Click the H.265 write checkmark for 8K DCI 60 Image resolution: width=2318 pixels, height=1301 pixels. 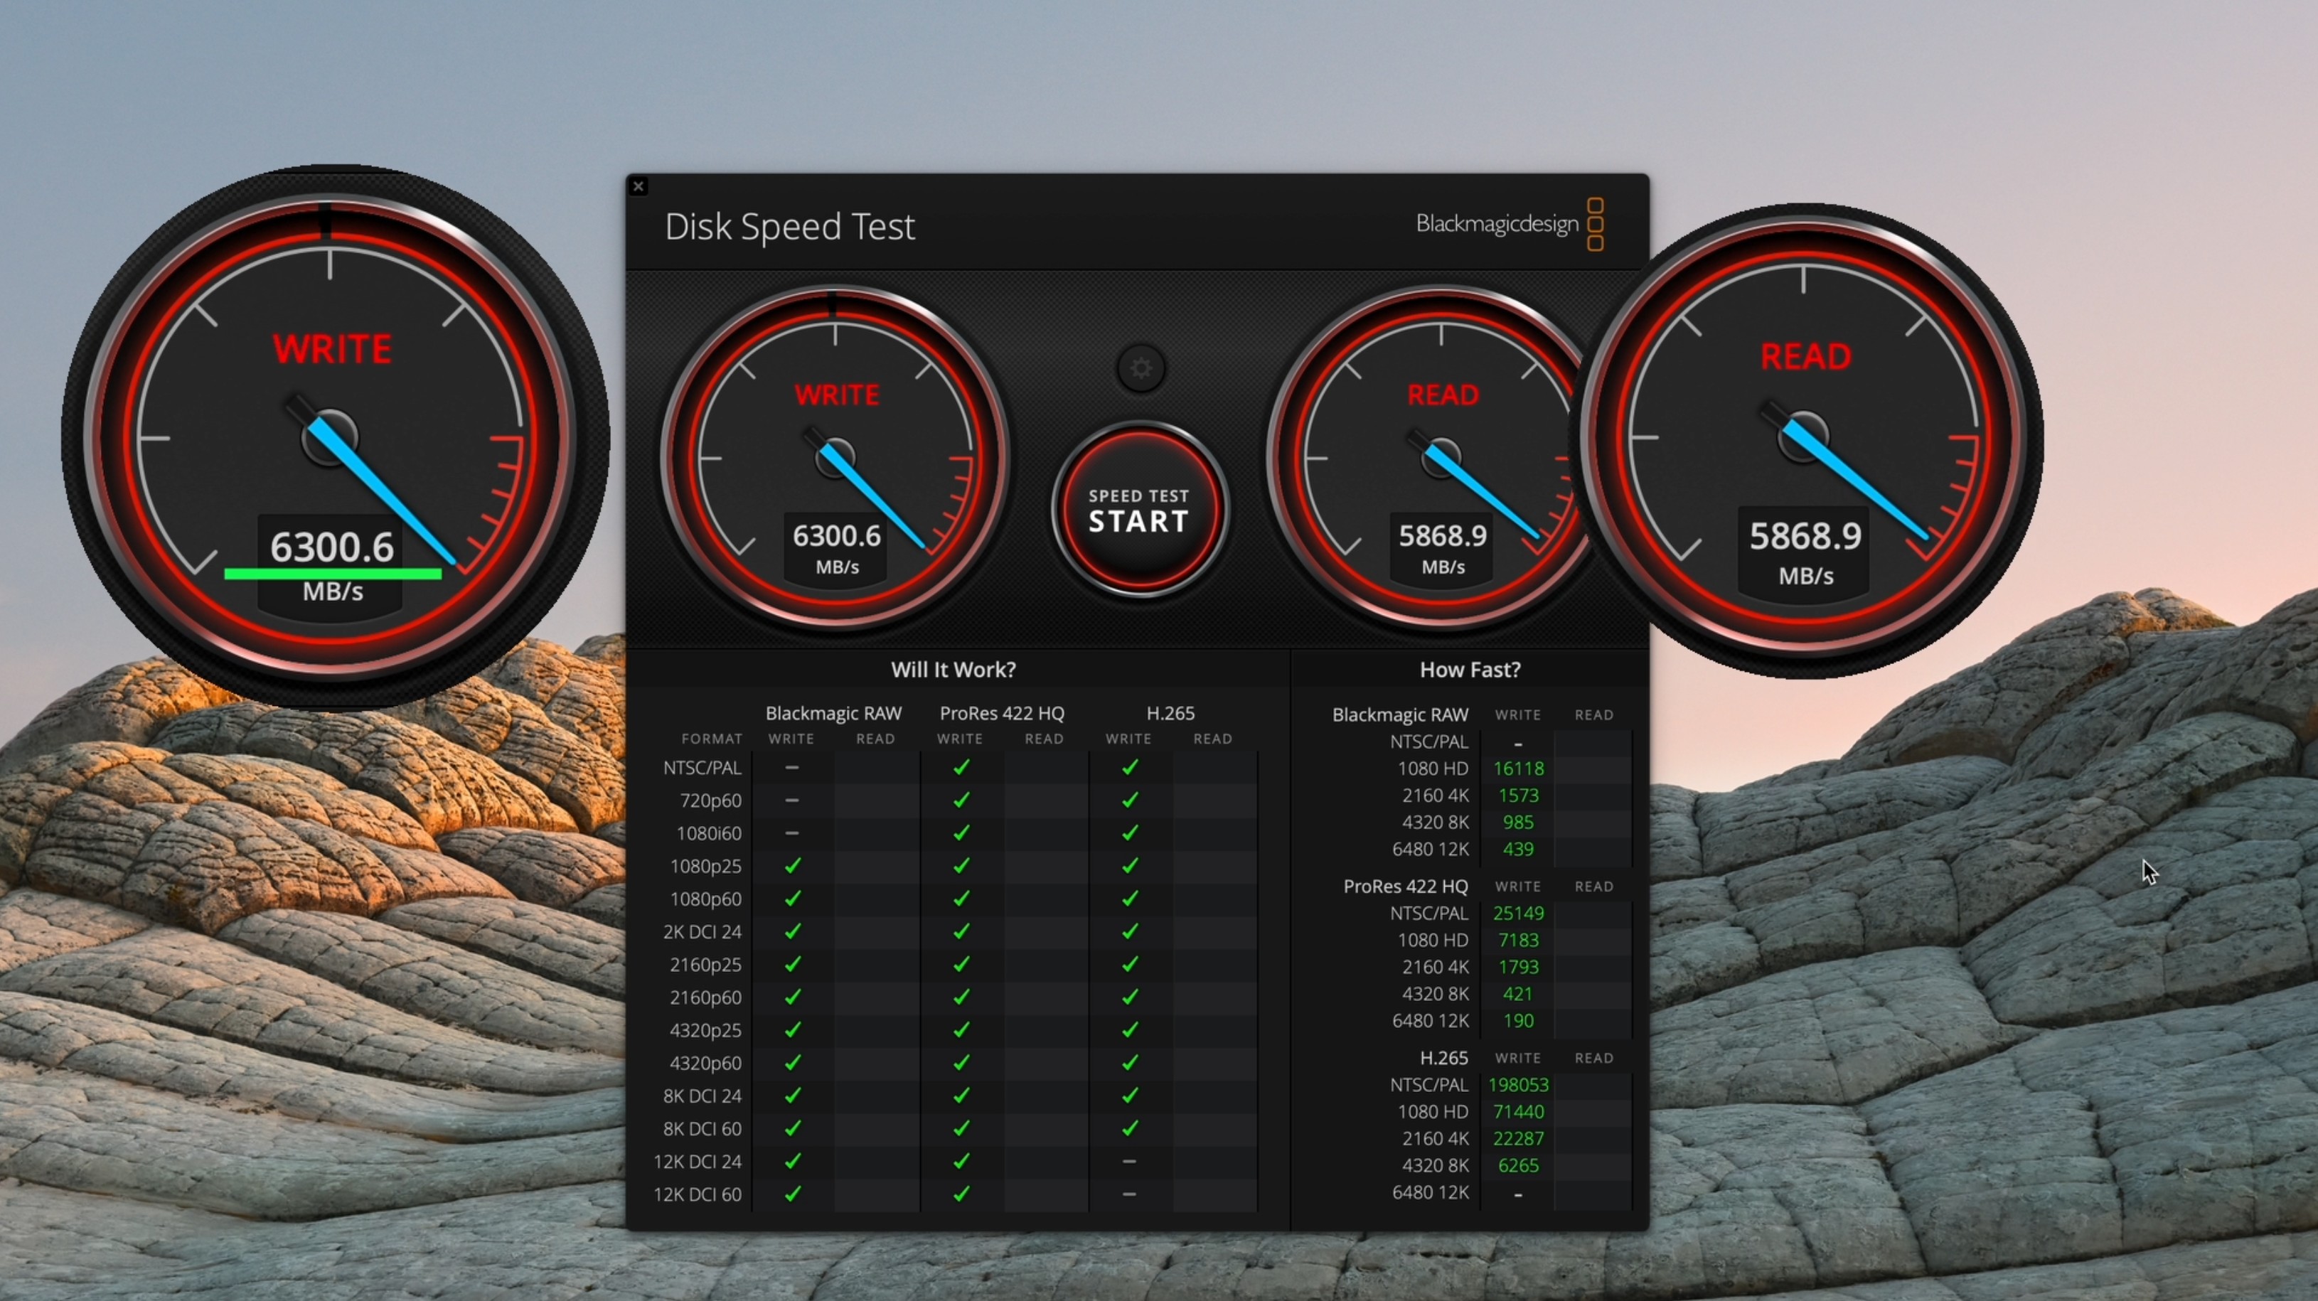point(1129,1128)
